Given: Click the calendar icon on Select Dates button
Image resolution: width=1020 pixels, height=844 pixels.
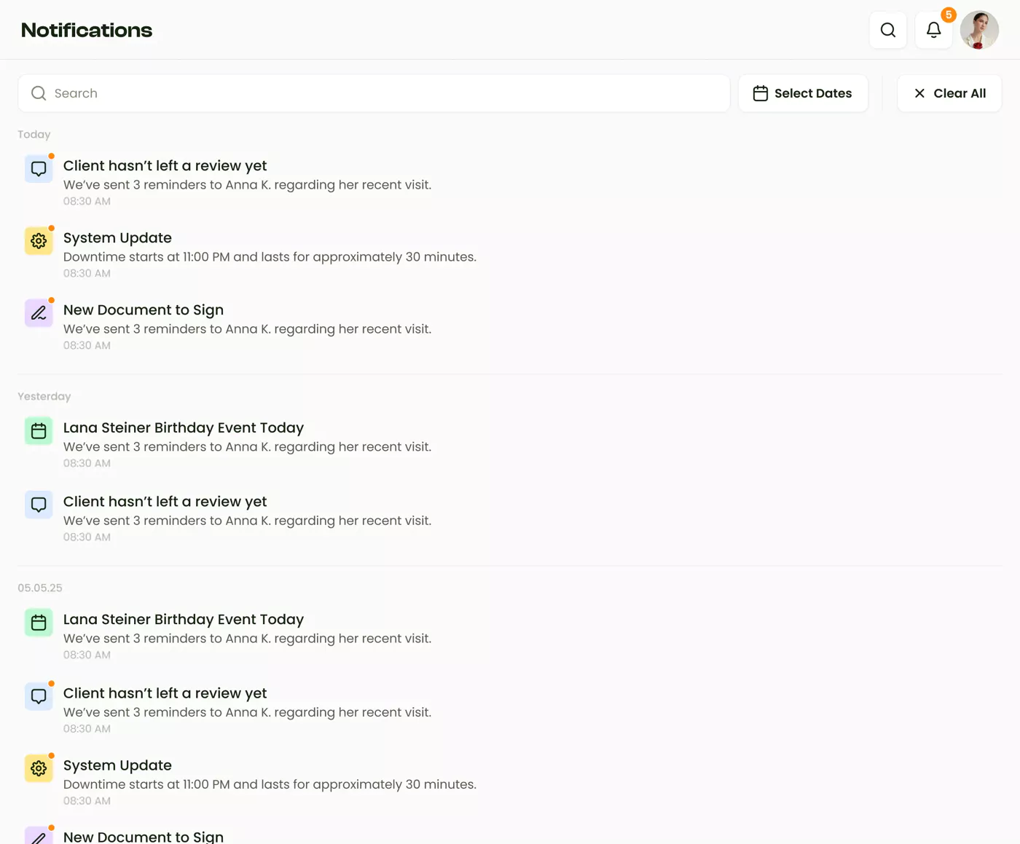Looking at the screenshot, I should [x=761, y=93].
